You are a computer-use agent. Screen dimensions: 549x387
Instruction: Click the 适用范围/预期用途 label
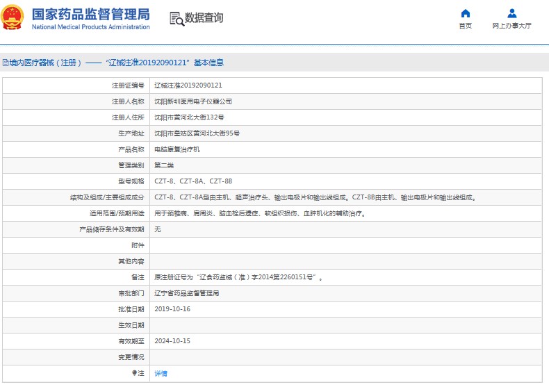[x=117, y=213]
